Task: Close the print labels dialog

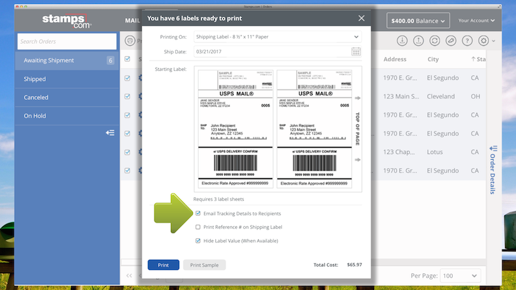Action: coord(361,19)
